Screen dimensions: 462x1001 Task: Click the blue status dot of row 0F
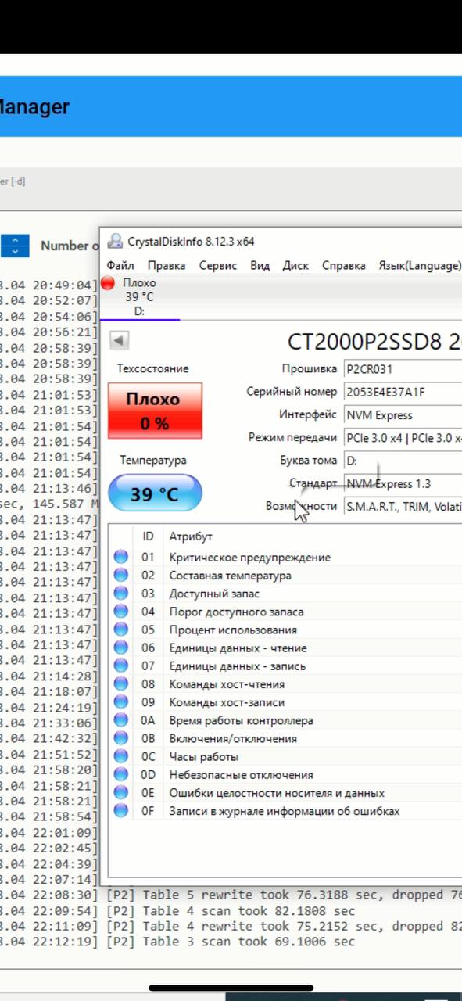tap(121, 811)
